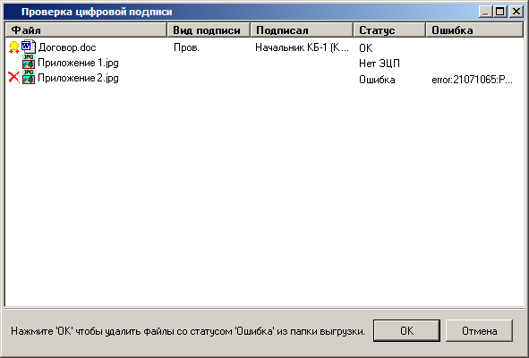Close the Проверка цифровой подписи dialog
Viewport: 529px width, 358px height.
tap(516, 12)
